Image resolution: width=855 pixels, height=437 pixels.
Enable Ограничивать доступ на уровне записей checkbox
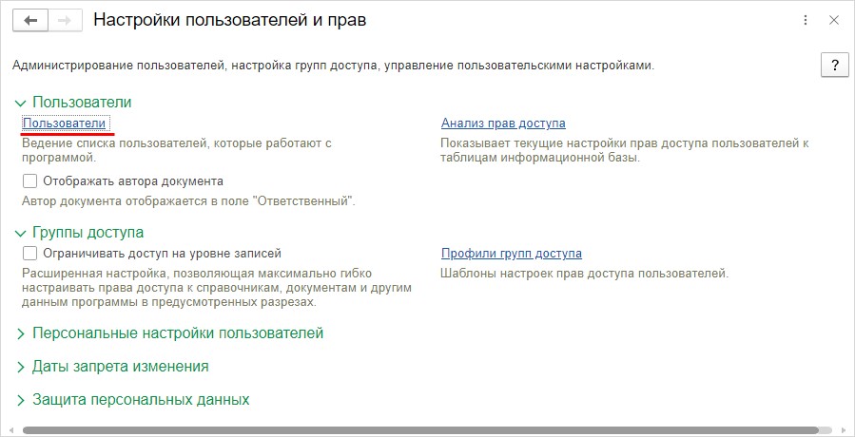pyautogui.click(x=30, y=254)
